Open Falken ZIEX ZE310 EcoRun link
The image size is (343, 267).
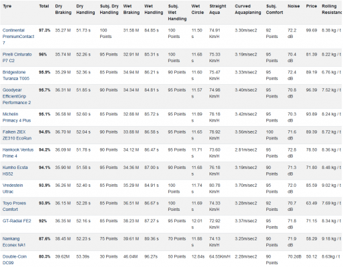coord(17,135)
